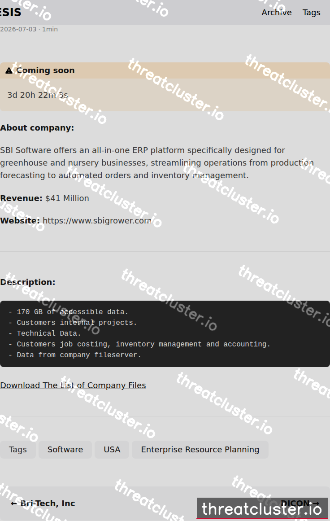The width and height of the screenshot is (330, 521).
Task: Click the 'Customers internal projects' line
Action: pos(72,323)
